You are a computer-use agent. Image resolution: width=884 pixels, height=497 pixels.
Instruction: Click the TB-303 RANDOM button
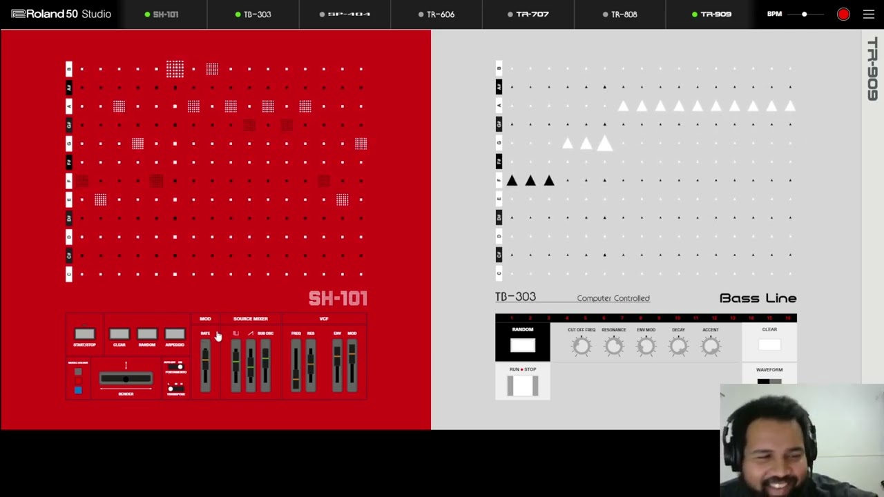(523, 345)
